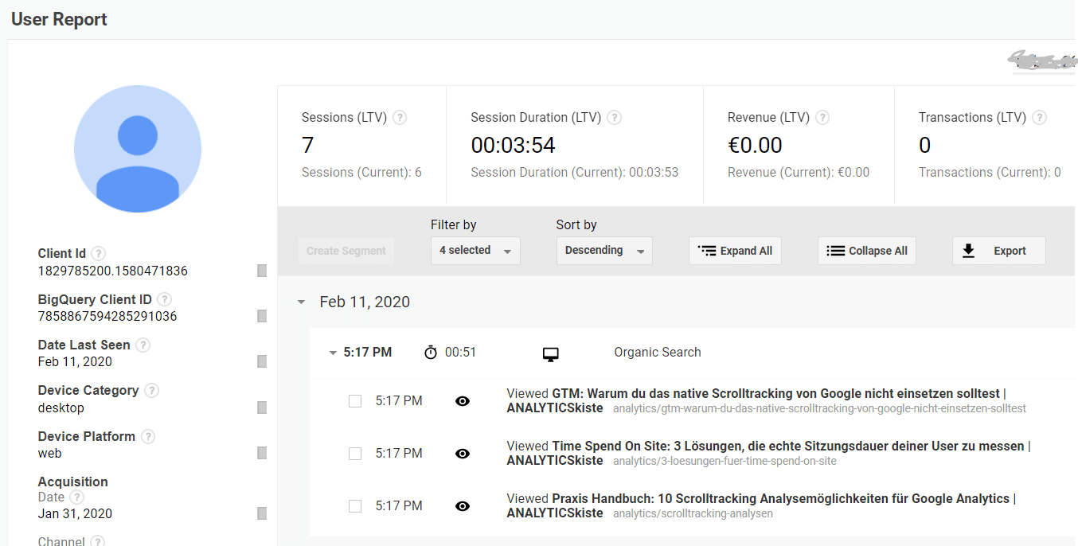The height and width of the screenshot is (546, 1078).
Task: Click the Expand All button
Action: point(735,251)
